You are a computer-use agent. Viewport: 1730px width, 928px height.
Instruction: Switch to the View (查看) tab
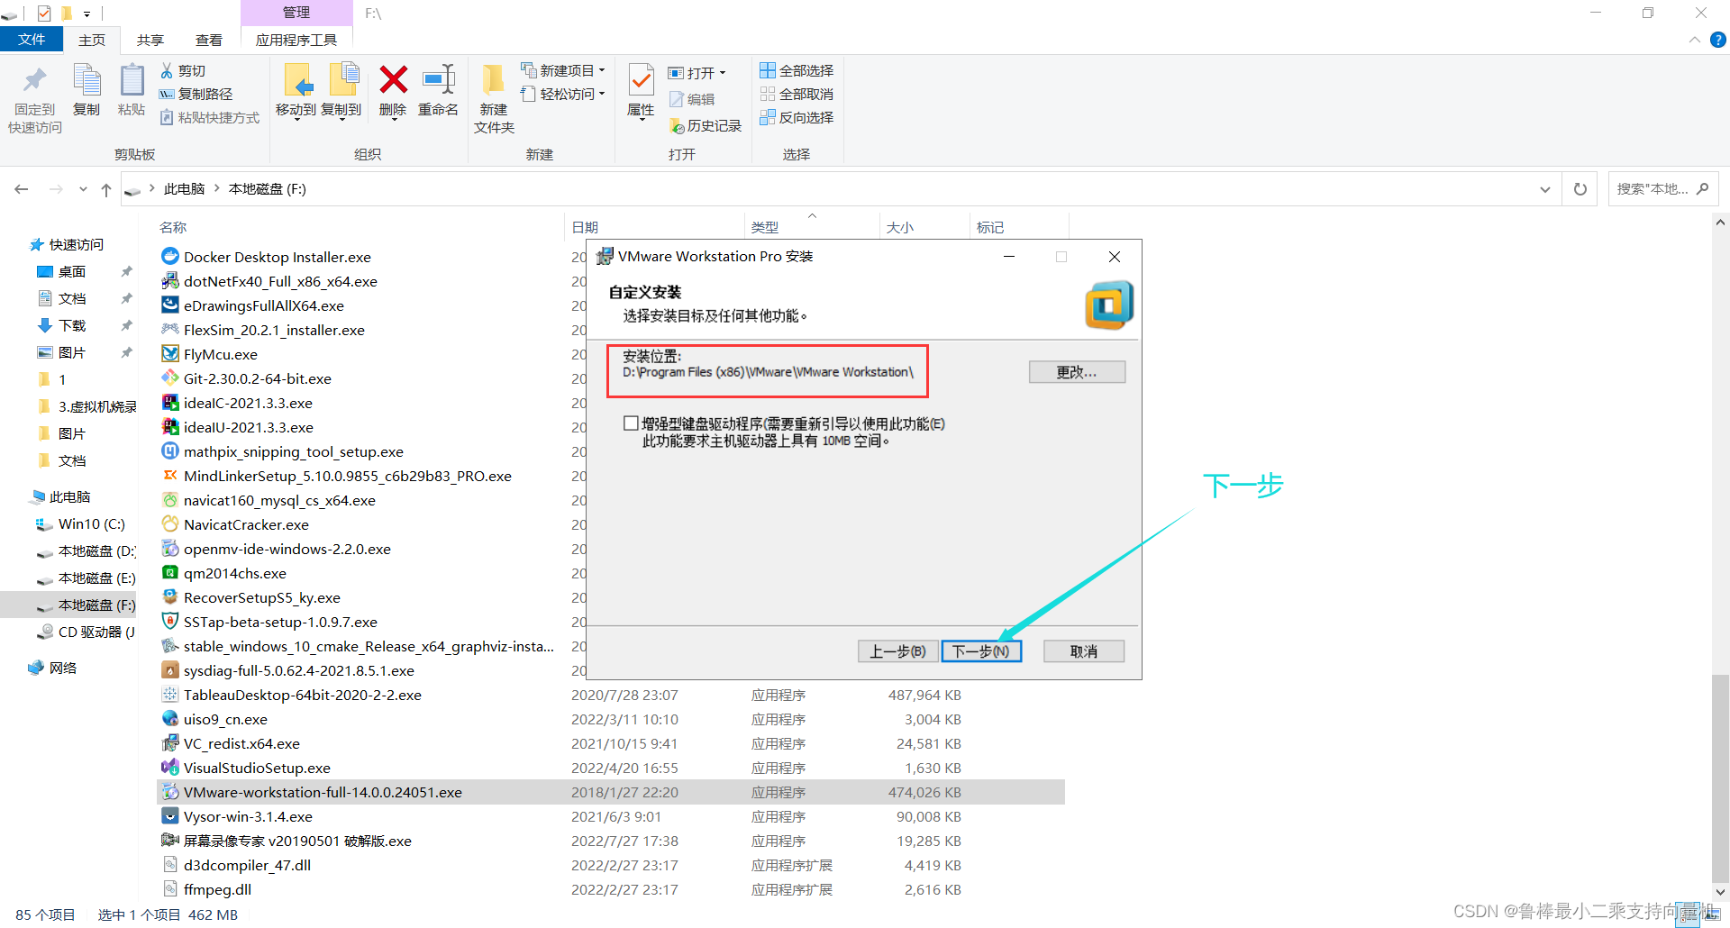point(209,40)
